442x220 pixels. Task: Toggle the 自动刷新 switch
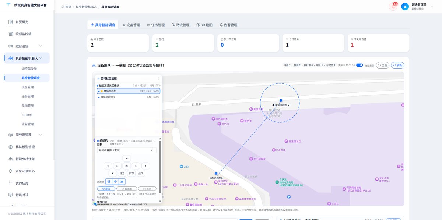(359, 65)
